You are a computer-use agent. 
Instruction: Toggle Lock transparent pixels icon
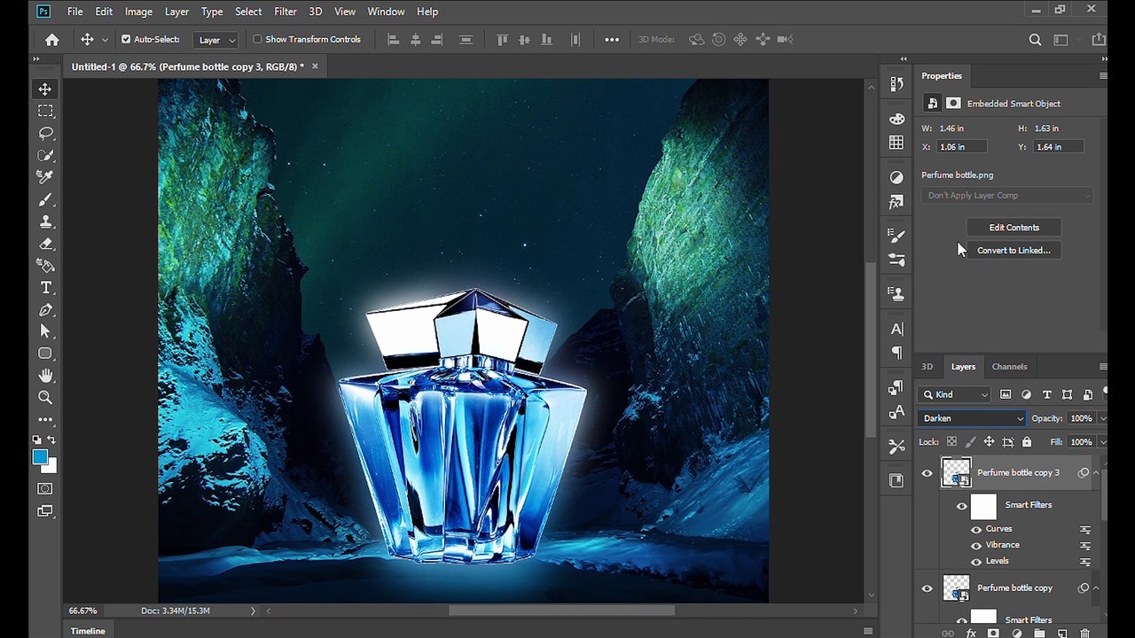951,441
